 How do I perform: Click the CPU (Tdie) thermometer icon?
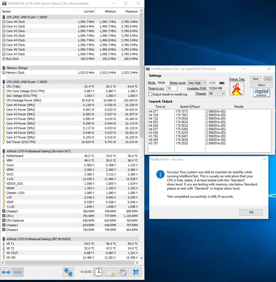[x=4, y=86]
